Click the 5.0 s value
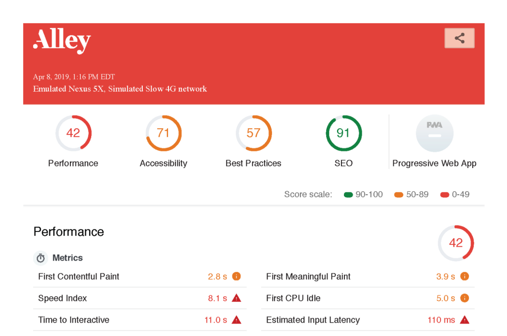The image size is (507, 336). (446, 298)
